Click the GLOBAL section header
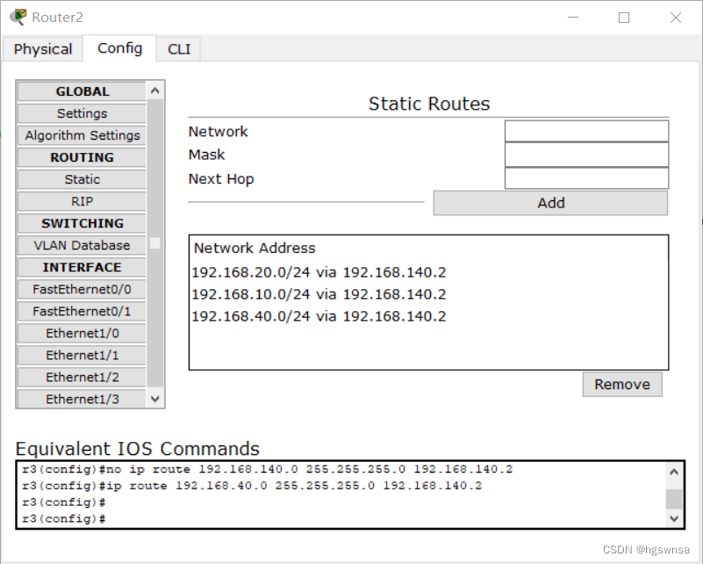The height and width of the screenshot is (564, 703). (82, 91)
